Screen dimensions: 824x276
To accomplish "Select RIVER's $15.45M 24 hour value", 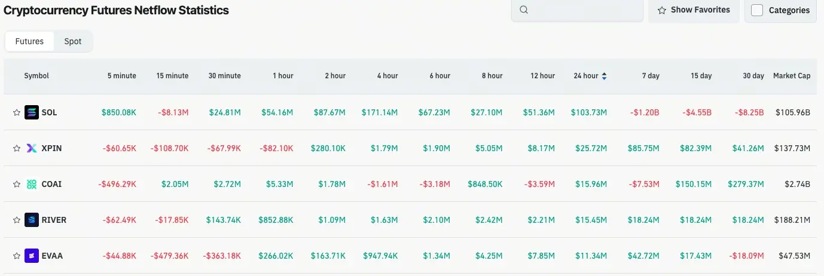I will (x=591, y=220).
